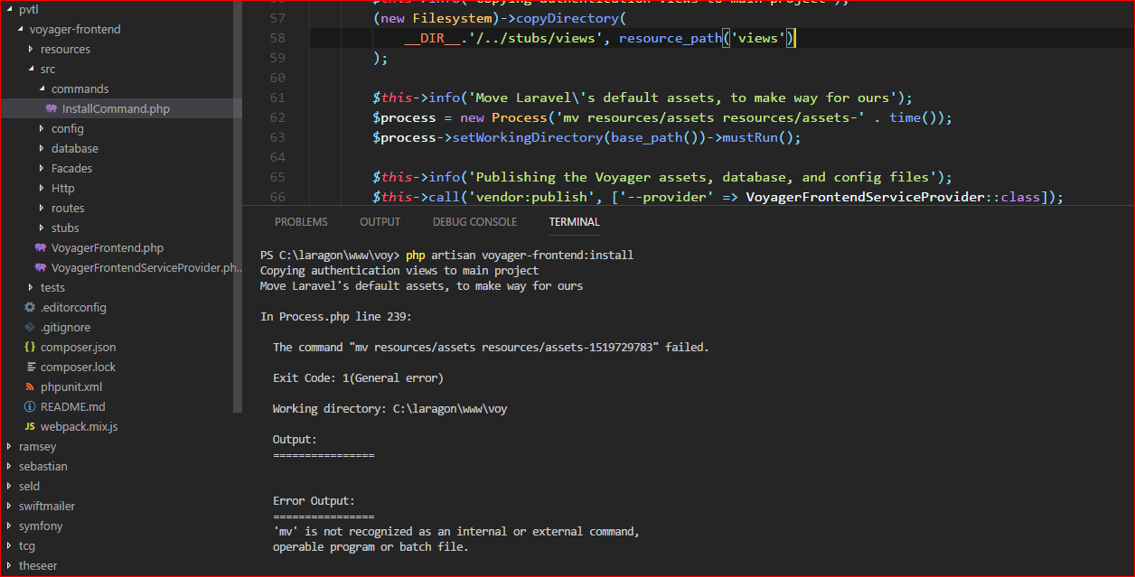Viewport: 1135px width, 577px height.
Task: Switch to the PROBLEMS panel tab
Action: pos(301,221)
